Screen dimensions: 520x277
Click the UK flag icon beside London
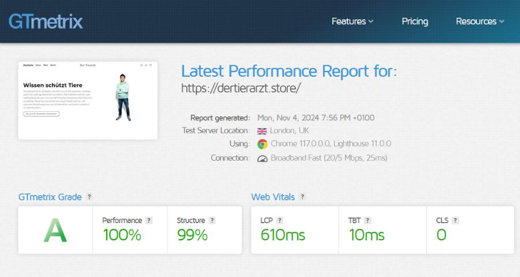tap(262, 131)
